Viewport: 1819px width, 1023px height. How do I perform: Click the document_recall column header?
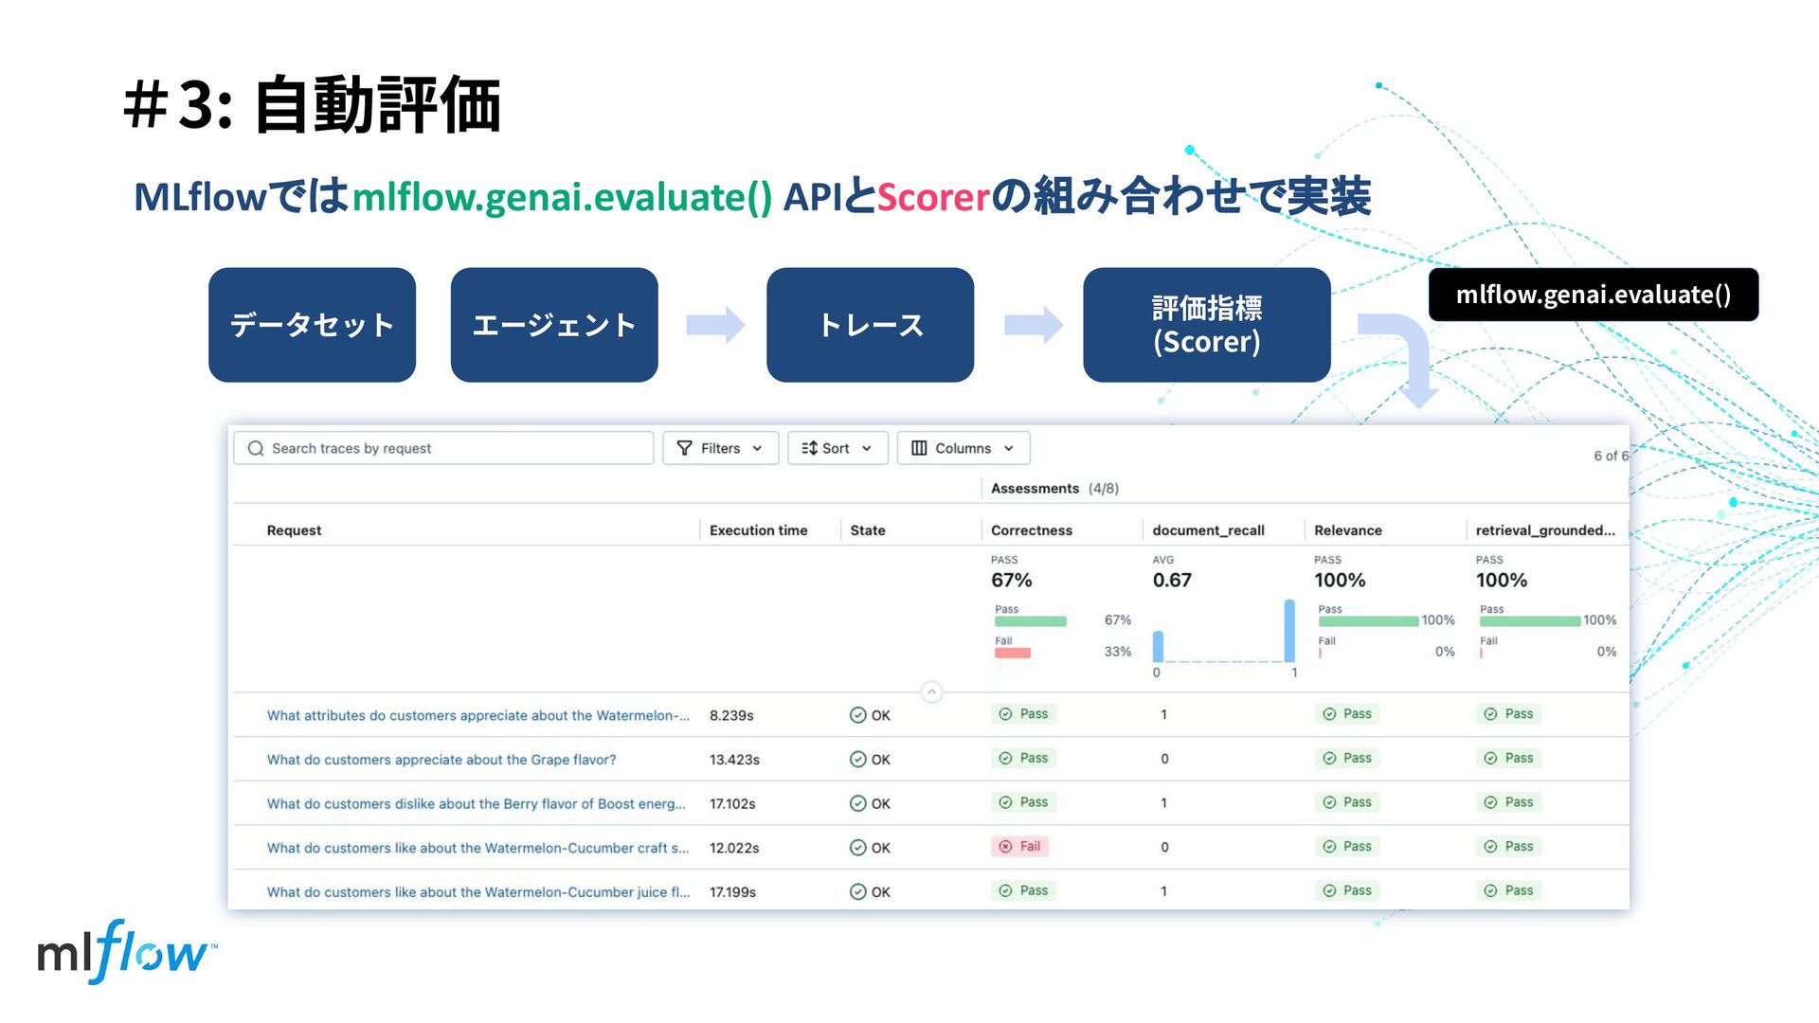tap(1208, 530)
